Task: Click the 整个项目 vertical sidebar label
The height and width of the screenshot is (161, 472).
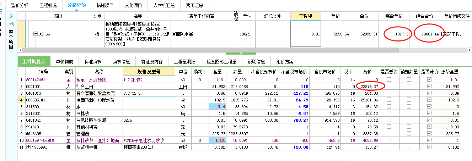Action: (11, 39)
